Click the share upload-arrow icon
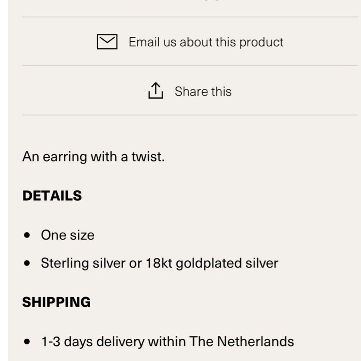 156,91
